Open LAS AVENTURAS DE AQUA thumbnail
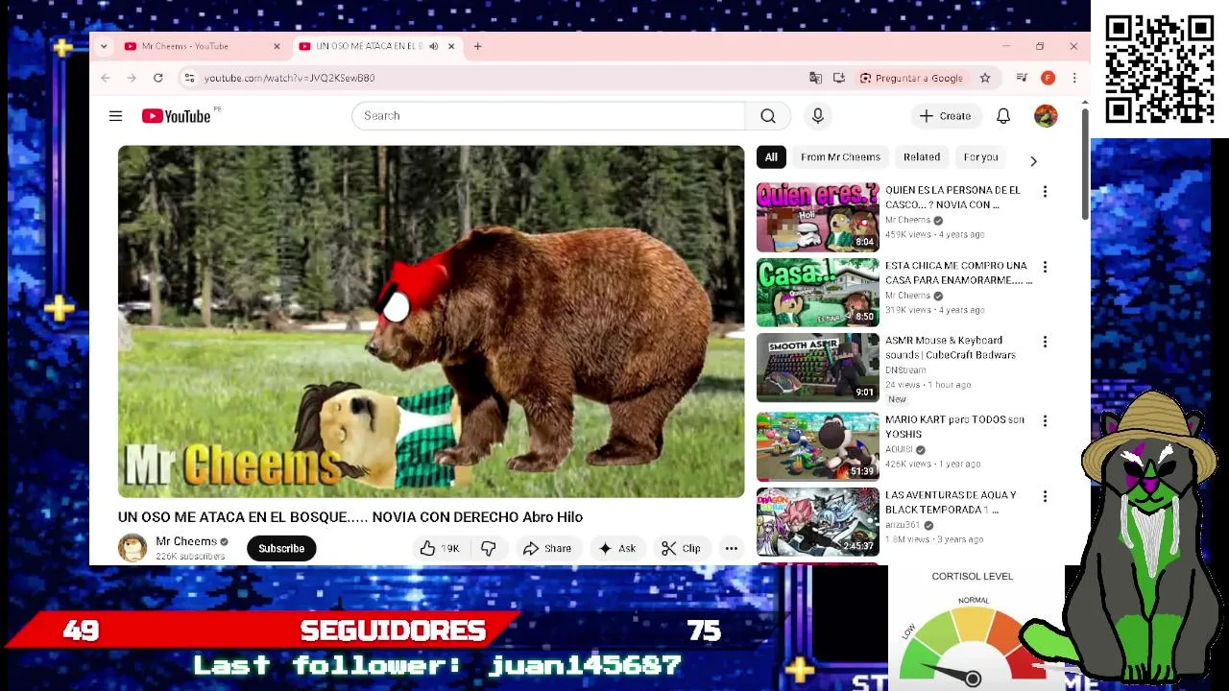The width and height of the screenshot is (1229, 691). point(818,521)
